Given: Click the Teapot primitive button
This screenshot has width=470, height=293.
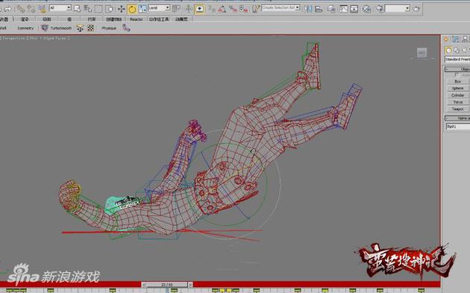Looking at the screenshot, I should coord(458,109).
